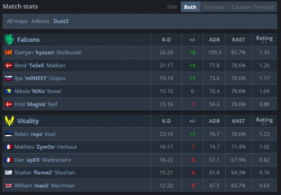
Task: Switch to the Inferno map tab
Action: click(40, 21)
